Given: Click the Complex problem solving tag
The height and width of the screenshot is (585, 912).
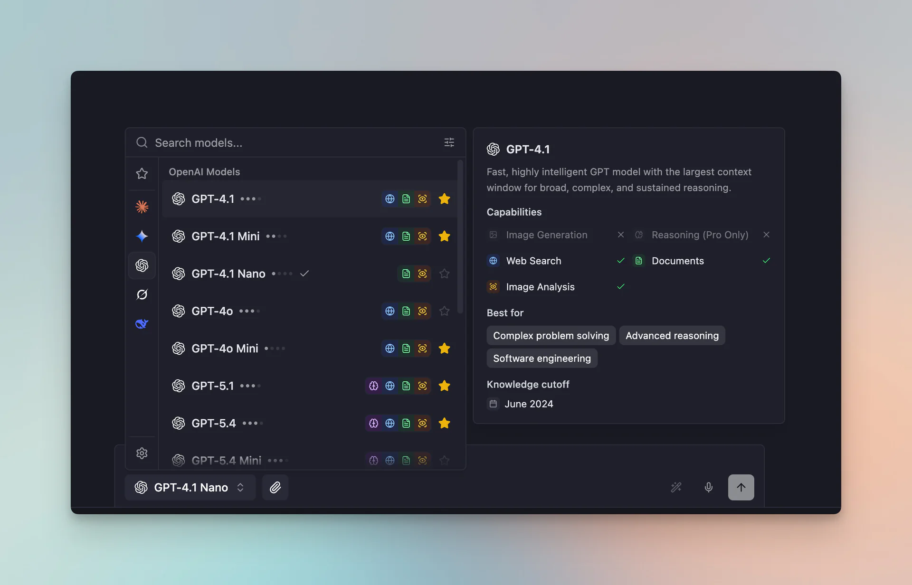Looking at the screenshot, I should [x=551, y=336].
